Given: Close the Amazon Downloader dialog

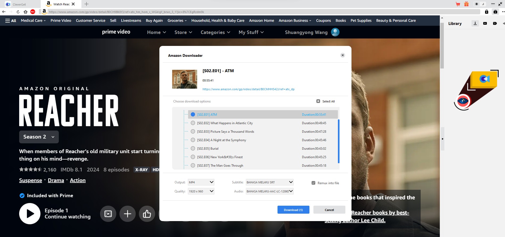Looking at the screenshot, I should pyautogui.click(x=343, y=55).
